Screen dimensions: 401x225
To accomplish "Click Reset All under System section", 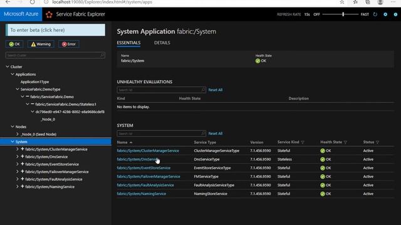I will [216, 133].
